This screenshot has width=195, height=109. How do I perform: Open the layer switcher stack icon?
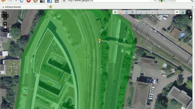[x=190, y=17]
